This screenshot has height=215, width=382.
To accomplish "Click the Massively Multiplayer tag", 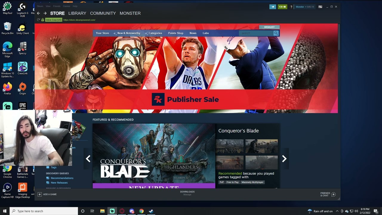I will (x=252, y=182).
